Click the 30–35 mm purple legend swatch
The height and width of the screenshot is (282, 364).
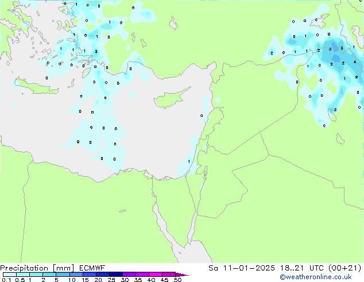pyautogui.click(x=129, y=275)
